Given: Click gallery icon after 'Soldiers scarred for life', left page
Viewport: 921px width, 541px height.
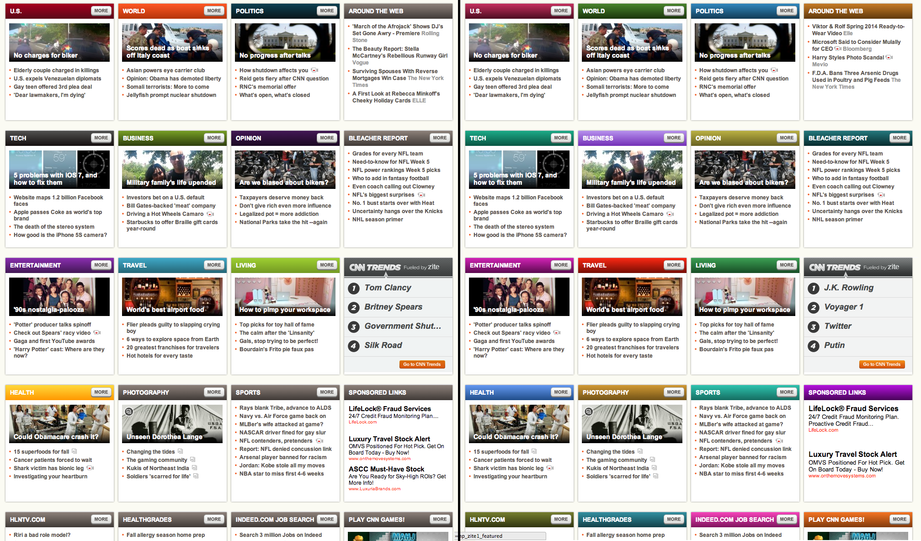Looking at the screenshot, I should pos(196,476).
